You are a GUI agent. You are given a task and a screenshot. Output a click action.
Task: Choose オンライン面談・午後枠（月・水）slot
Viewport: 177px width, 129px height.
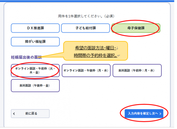pyautogui.click(x=86, y=71)
